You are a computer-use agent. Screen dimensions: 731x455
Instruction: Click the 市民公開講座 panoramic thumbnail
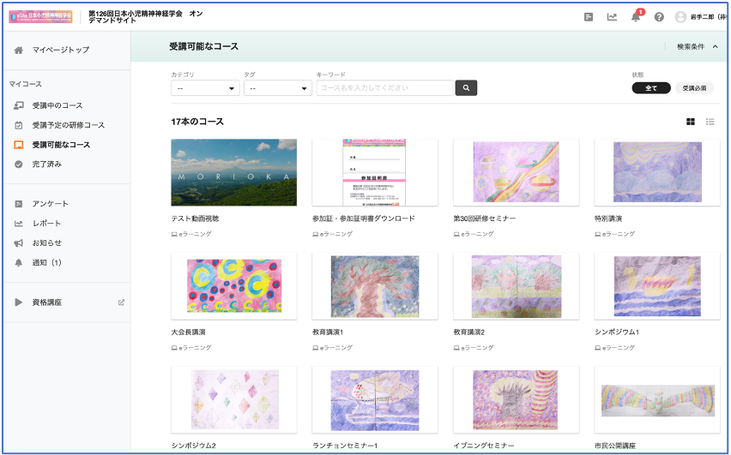tap(657, 399)
